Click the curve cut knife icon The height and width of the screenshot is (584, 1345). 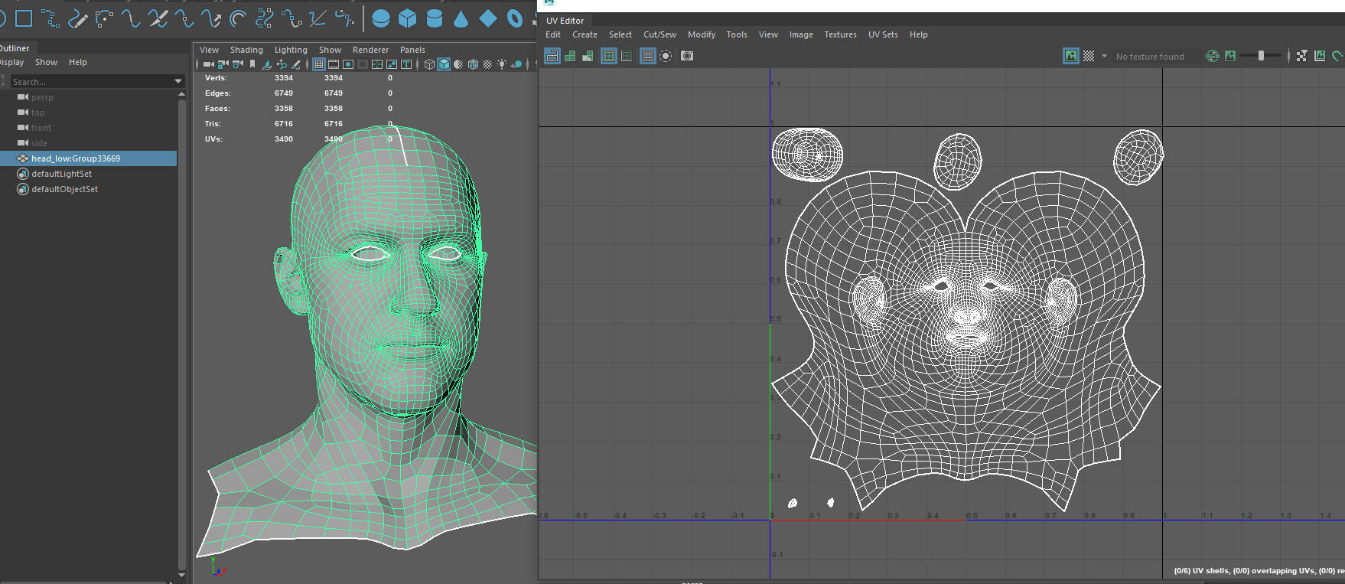[x=158, y=18]
